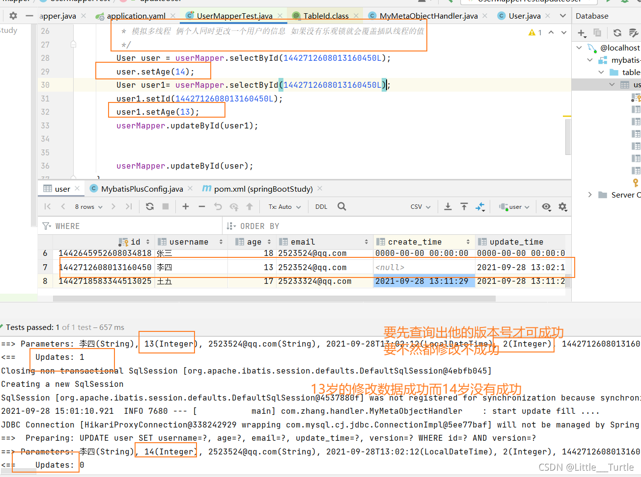Viewport: 641px width, 477px height.
Task: Search within the data table
Action: (342, 206)
